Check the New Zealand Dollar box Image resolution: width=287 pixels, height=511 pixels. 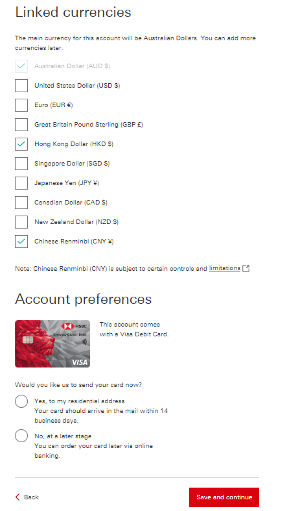pos(21,222)
